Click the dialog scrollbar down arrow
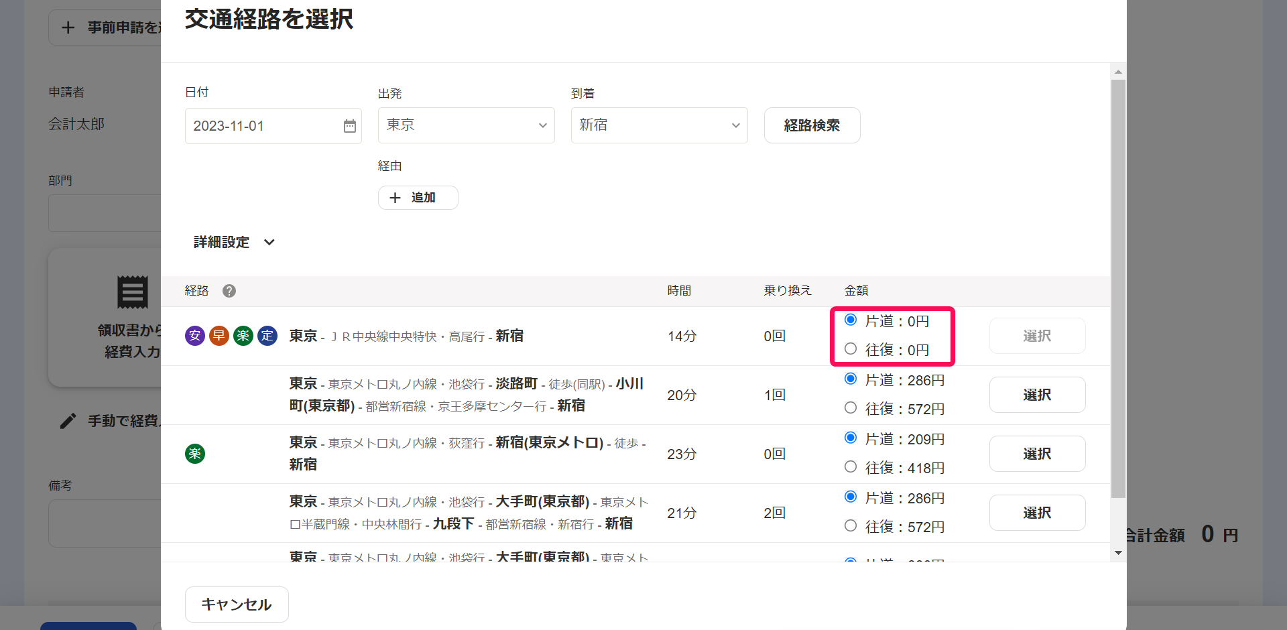The image size is (1287, 630). 1118,553
